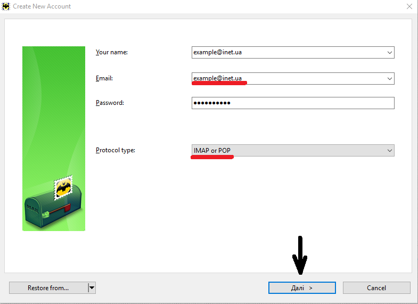418x304 pixels.
Task: Click the 'Protocol type:' label
Action: click(116, 151)
